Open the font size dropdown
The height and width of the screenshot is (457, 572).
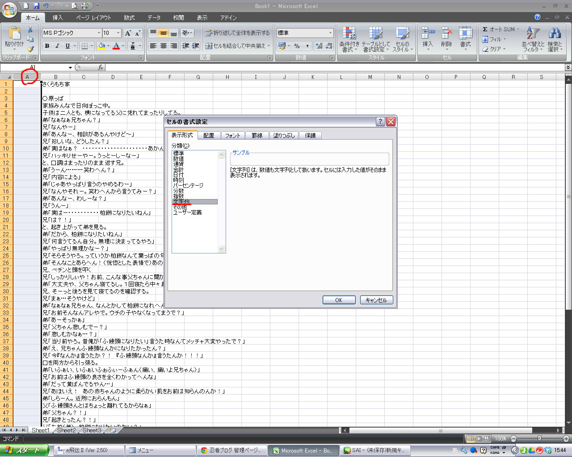[118, 33]
